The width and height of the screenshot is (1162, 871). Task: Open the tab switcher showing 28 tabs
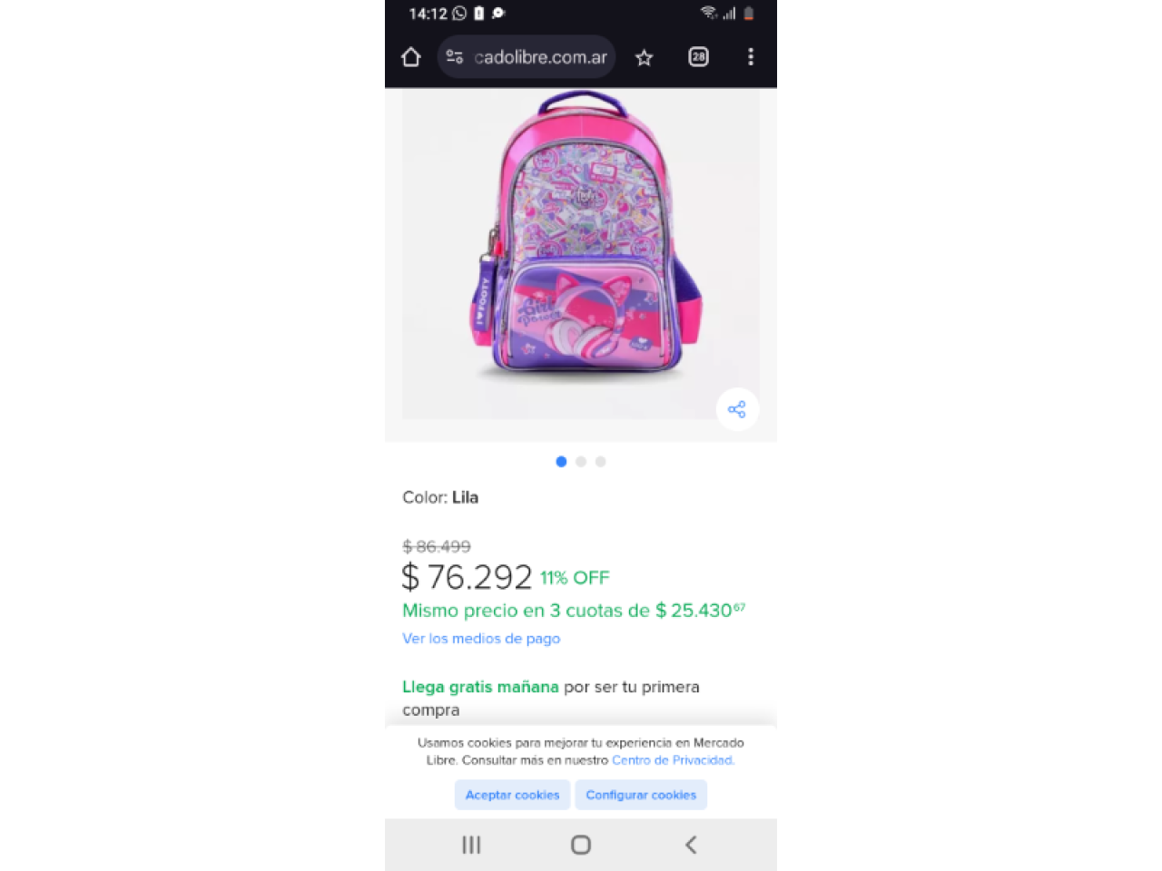coord(698,57)
